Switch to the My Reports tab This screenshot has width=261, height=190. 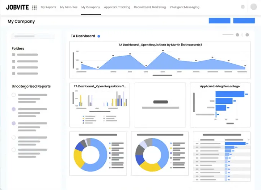pos(48,7)
